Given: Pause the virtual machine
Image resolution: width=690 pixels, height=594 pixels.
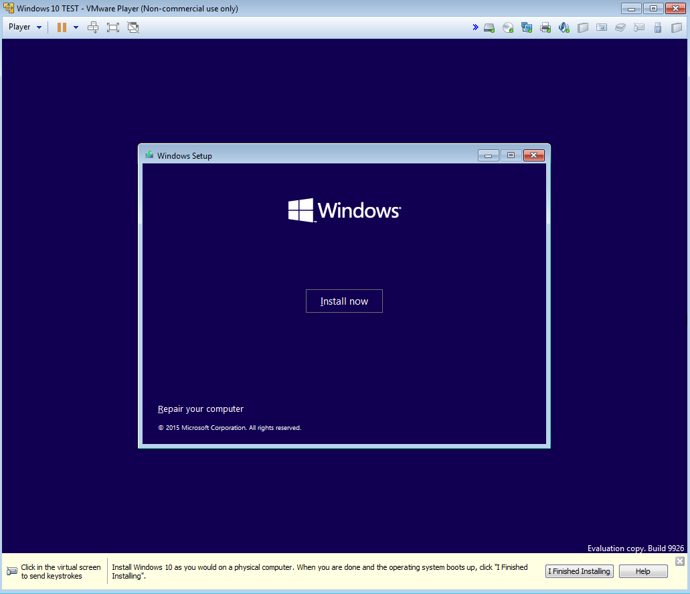Looking at the screenshot, I should pos(62,27).
